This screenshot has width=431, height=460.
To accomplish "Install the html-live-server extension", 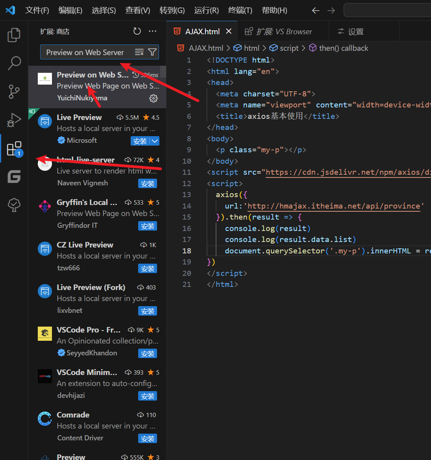I will 148,184.
